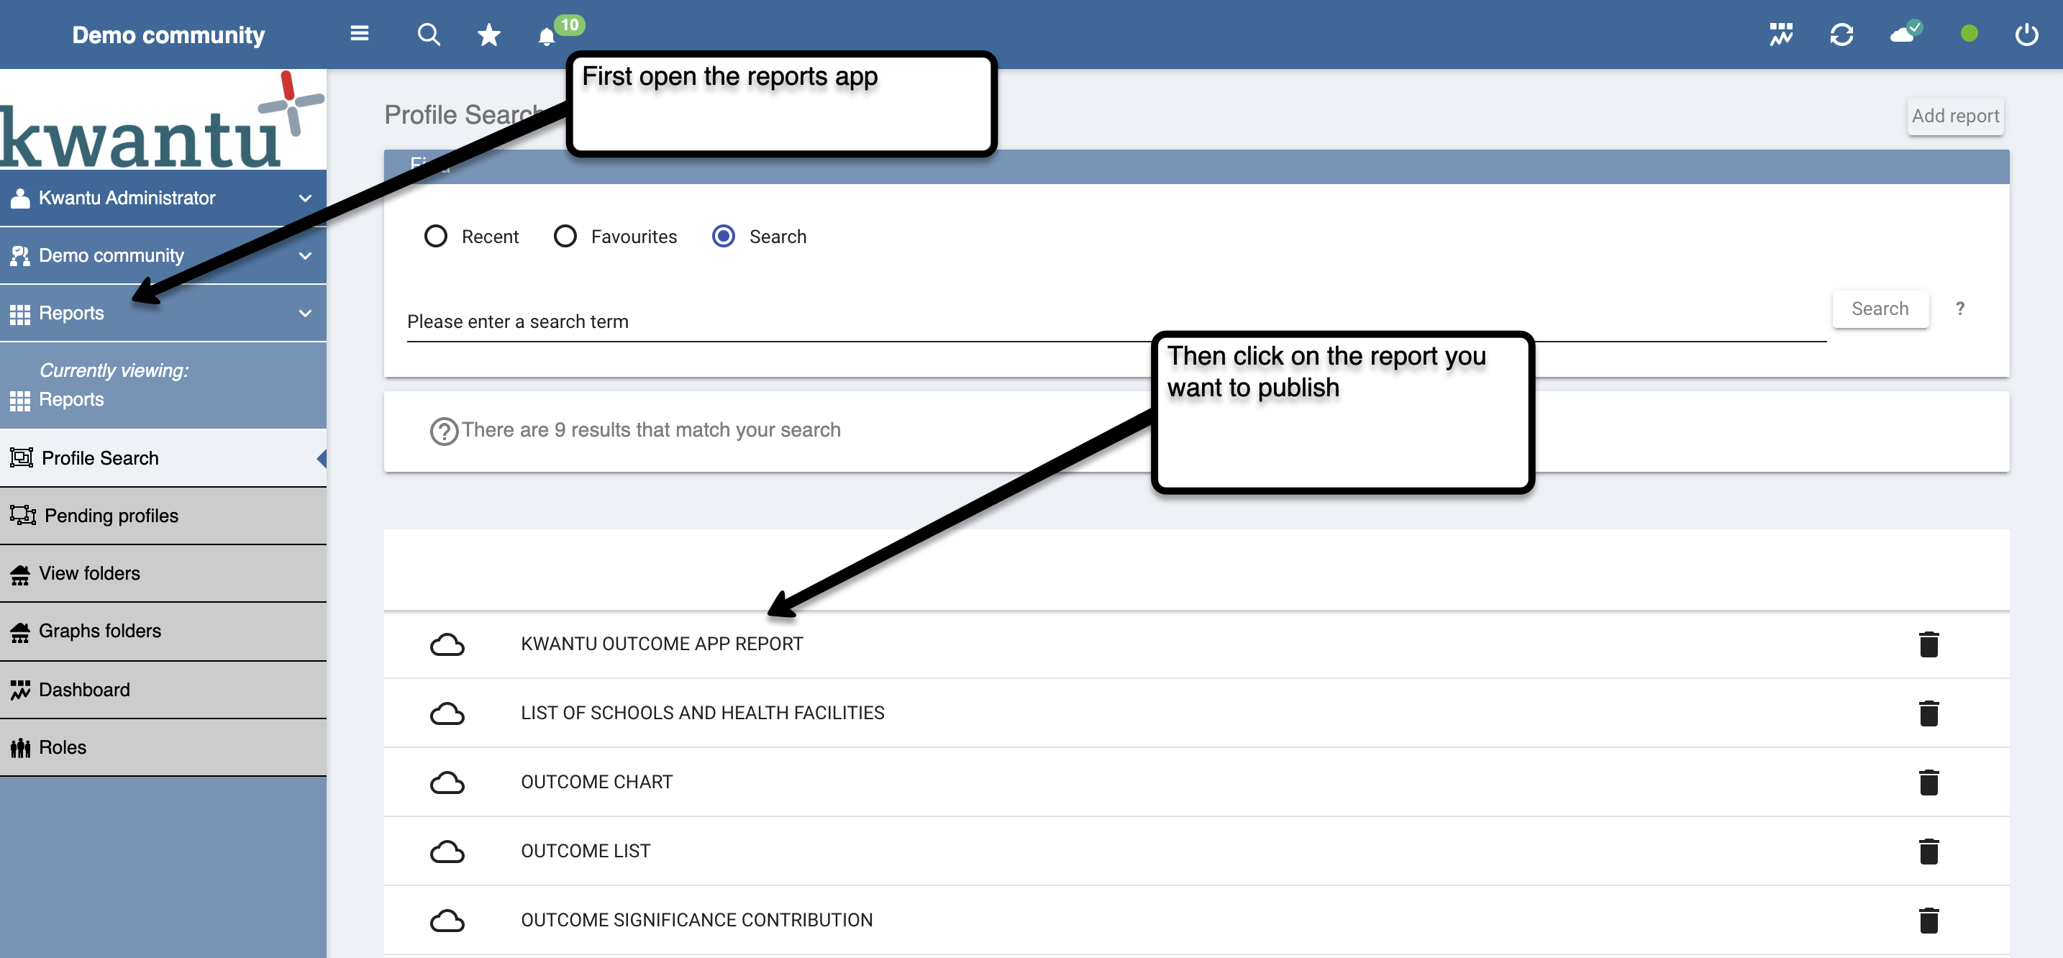Click the magnifier search icon in top bar
This screenshot has height=958, width=2063.
[429, 35]
